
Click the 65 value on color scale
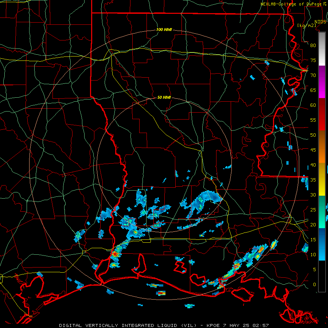click(313, 90)
